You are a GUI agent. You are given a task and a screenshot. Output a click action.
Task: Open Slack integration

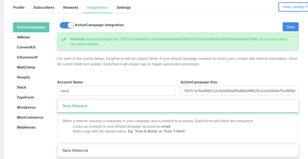(22, 87)
